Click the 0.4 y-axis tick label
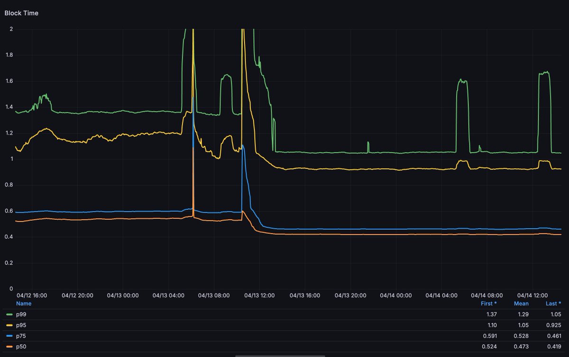The height and width of the screenshot is (357, 569). (x=9, y=237)
